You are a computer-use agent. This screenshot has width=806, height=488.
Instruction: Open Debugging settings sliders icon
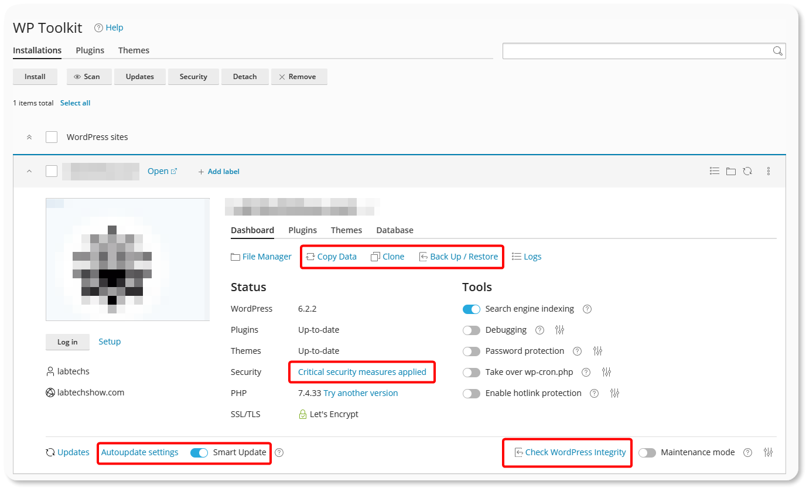pyautogui.click(x=559, y=330)
